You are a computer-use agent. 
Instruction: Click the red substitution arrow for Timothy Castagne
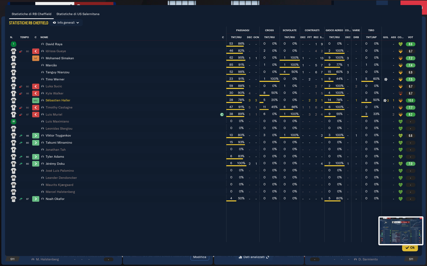(36, 107)
